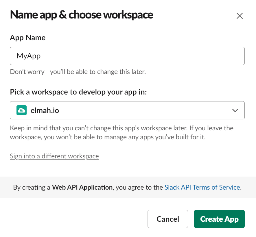This screenshot has width=256, height=237.
Task: Click the App Name label
Action: [27, 38]
